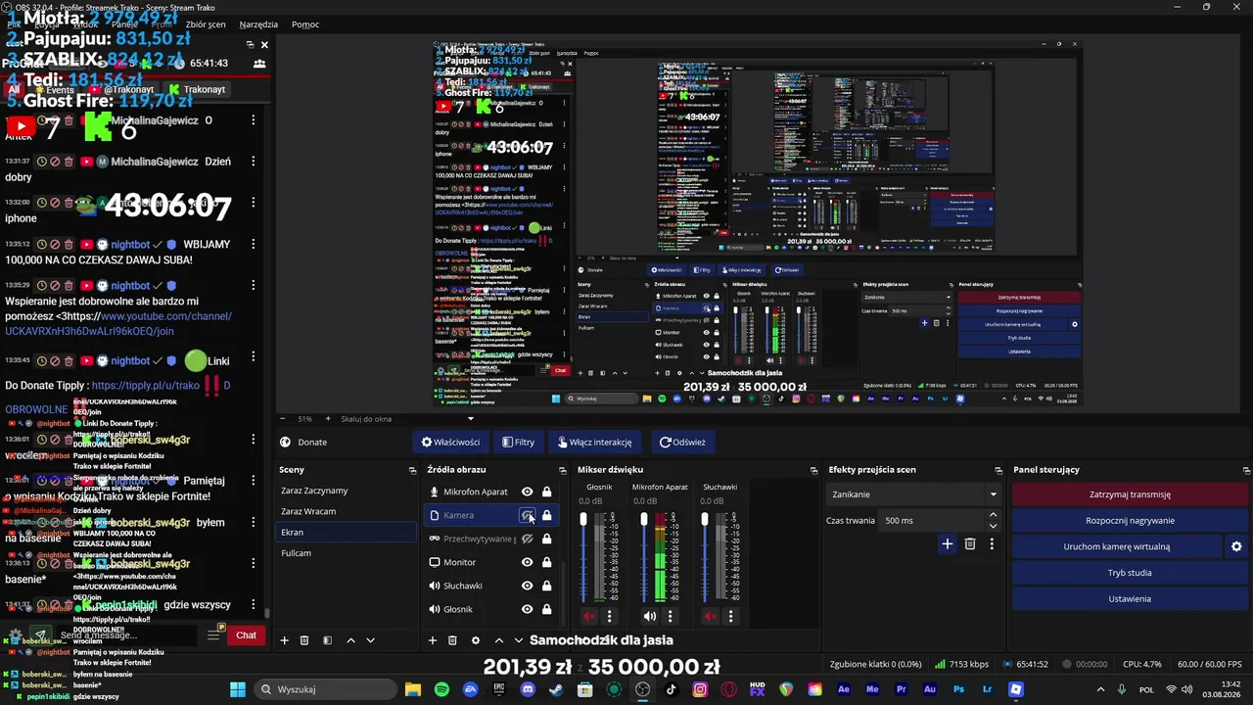Click the Włącz interakcję button
The image size is (1253, 705).
(594, 442)
